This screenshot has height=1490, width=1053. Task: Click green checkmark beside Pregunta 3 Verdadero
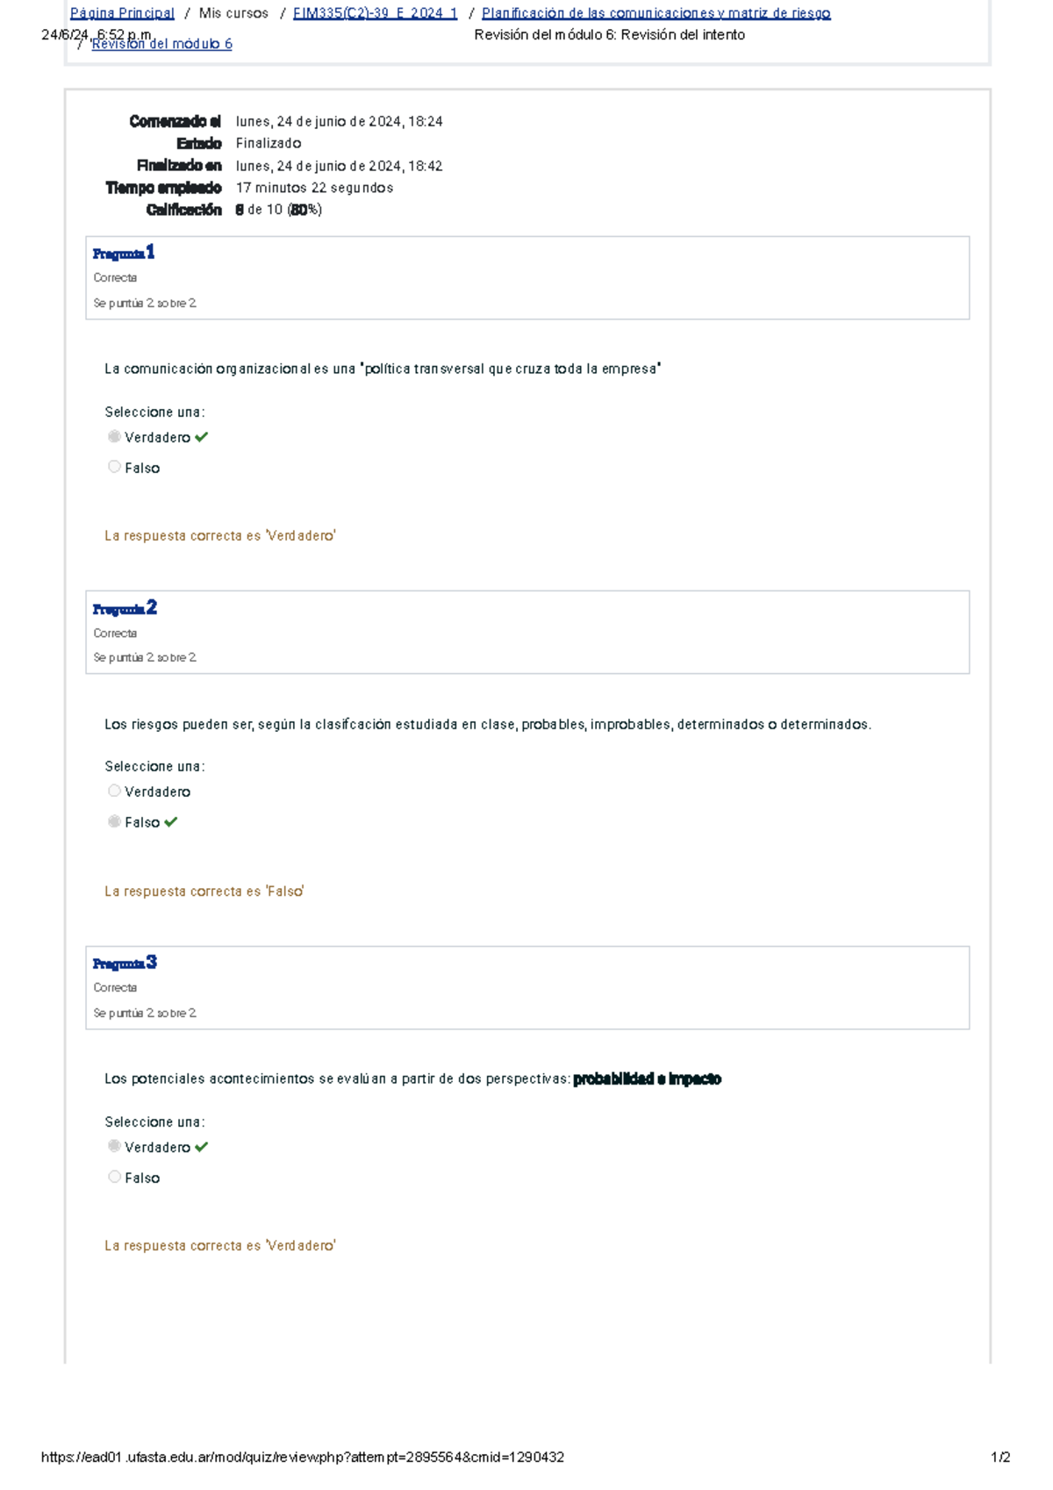coord(201,1147)
